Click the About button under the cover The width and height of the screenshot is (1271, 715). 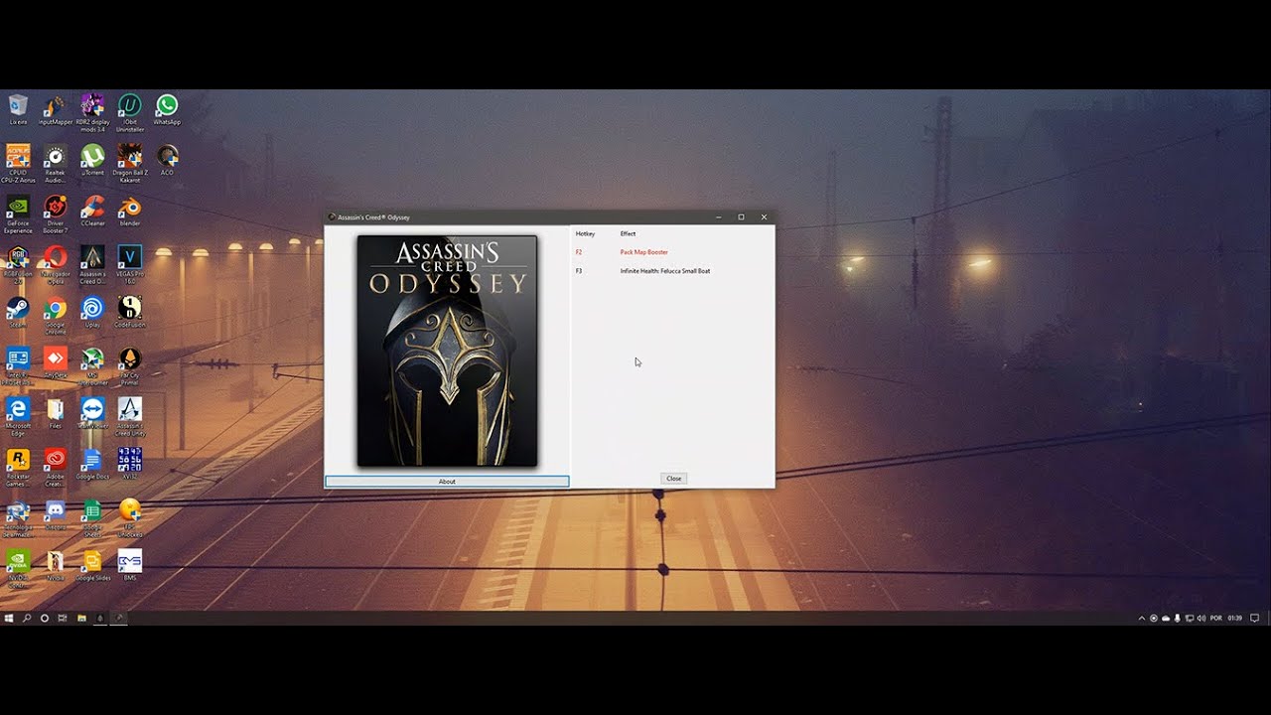447,482
